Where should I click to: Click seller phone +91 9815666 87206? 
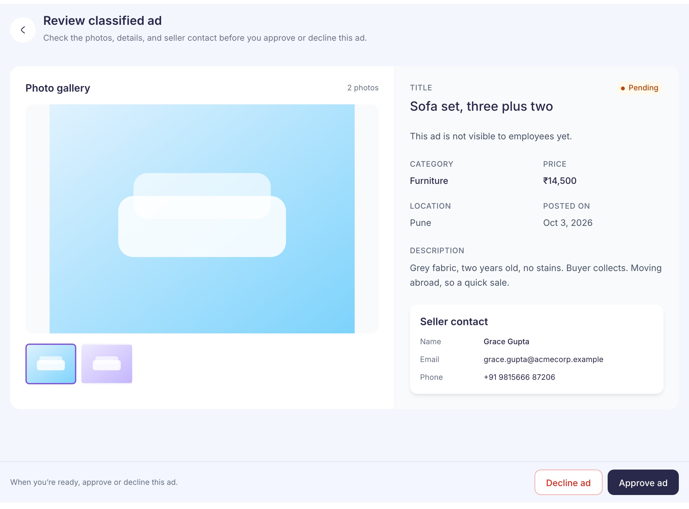point(519,377)
